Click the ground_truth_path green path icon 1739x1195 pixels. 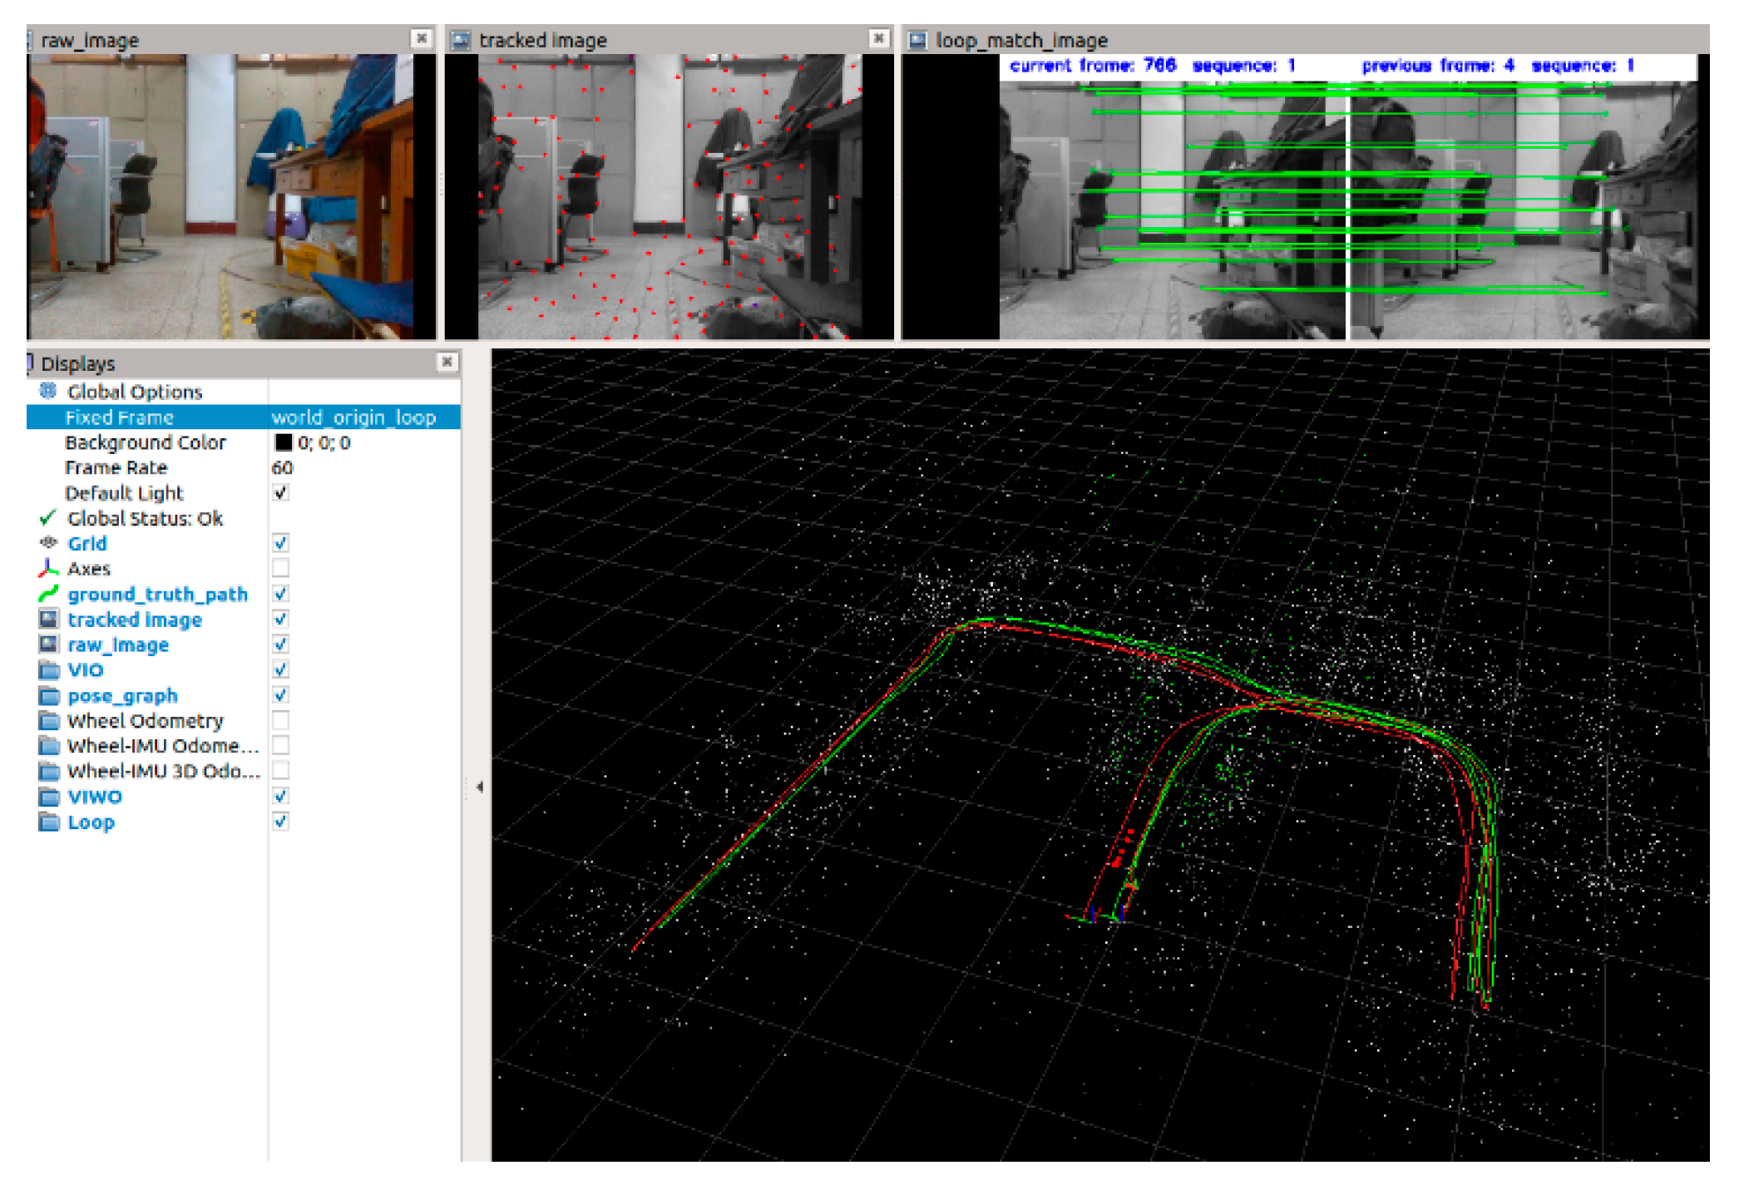[48, 594]
